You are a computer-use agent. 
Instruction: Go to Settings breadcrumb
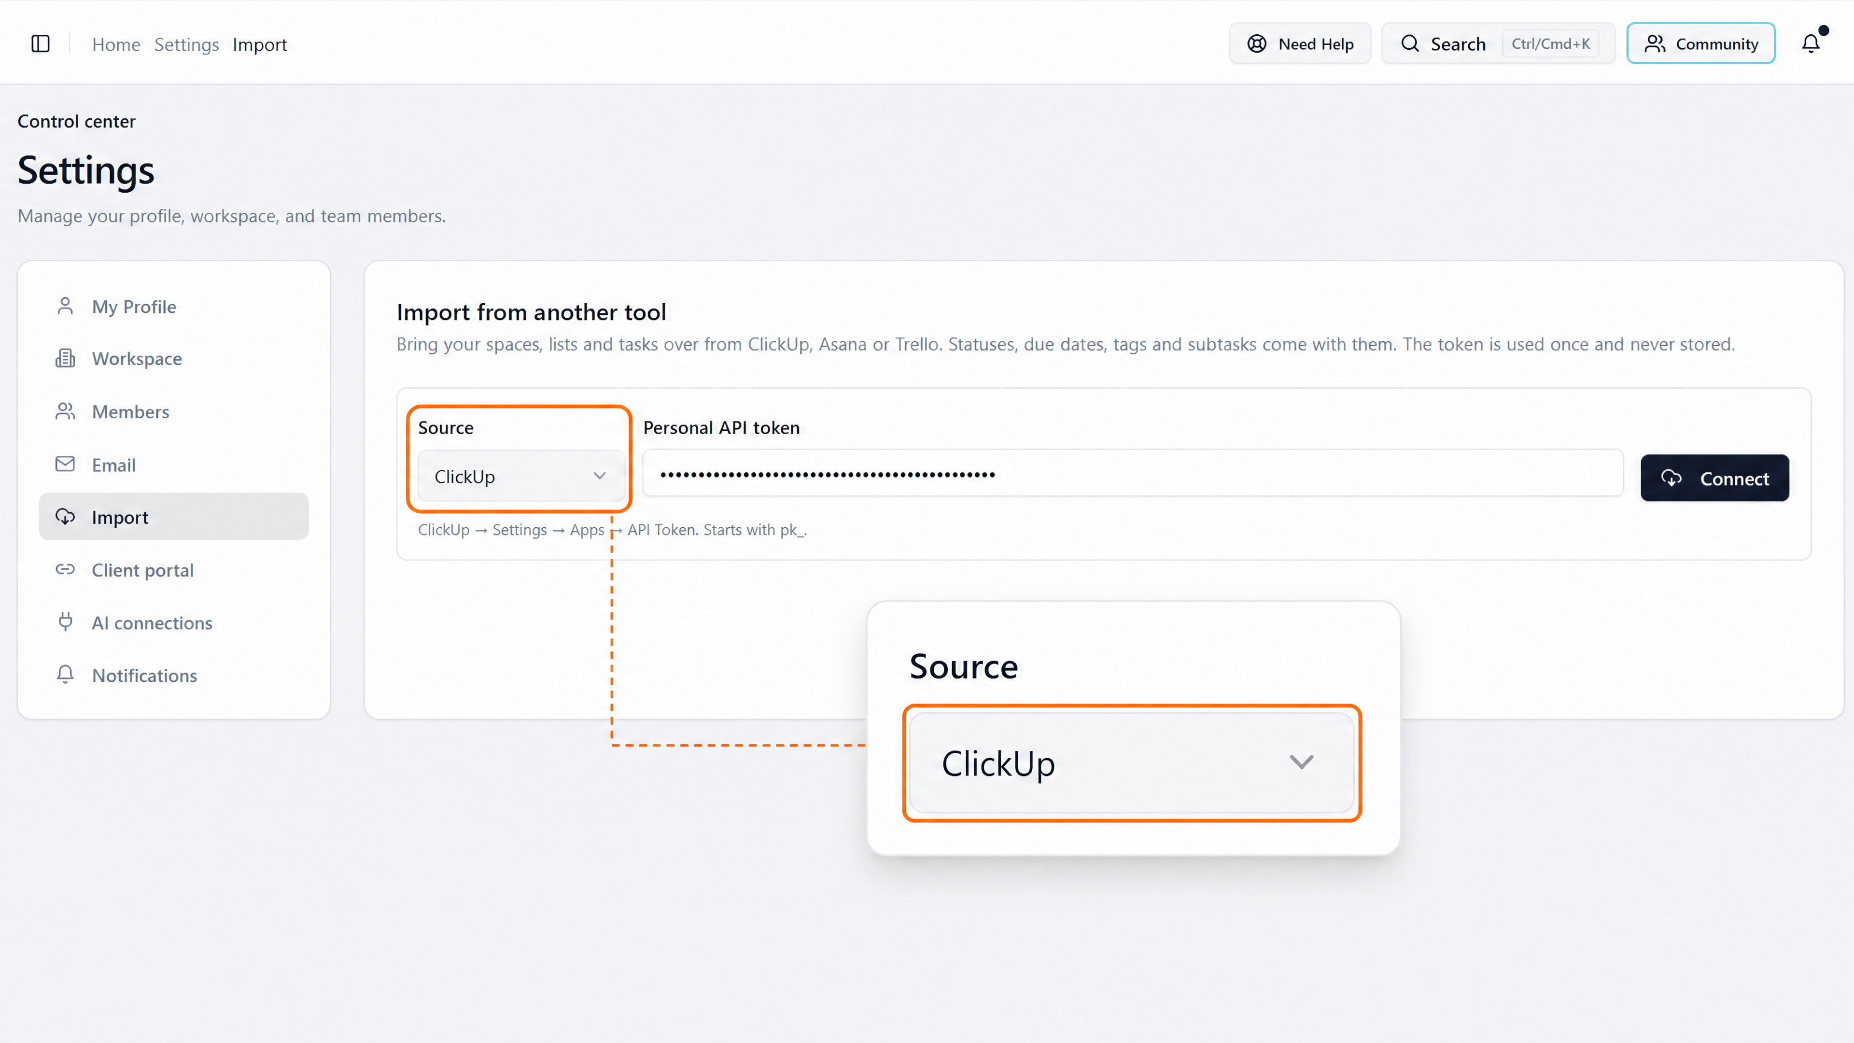pyautogui.click(x=186, y=44)
